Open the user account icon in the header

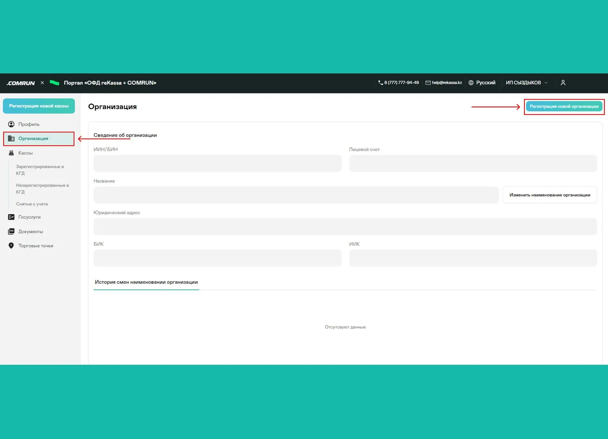pos(563,83)
